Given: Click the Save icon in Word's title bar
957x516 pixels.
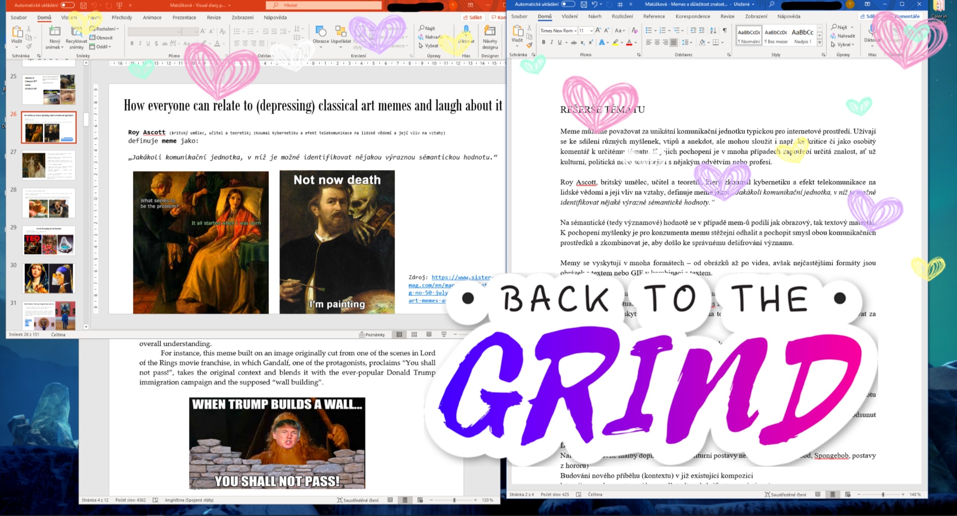Looking at the screenshot, I should point(584,4).
